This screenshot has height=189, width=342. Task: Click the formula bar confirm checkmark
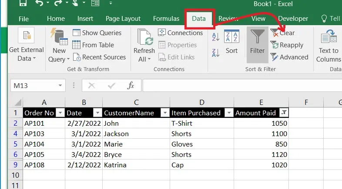pyautogui.click(x=111, y=85)
